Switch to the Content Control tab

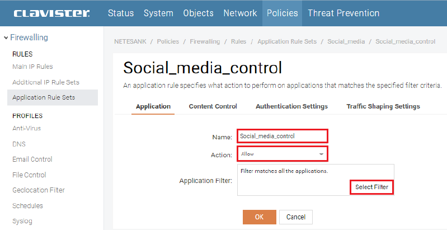click(213, 106)
